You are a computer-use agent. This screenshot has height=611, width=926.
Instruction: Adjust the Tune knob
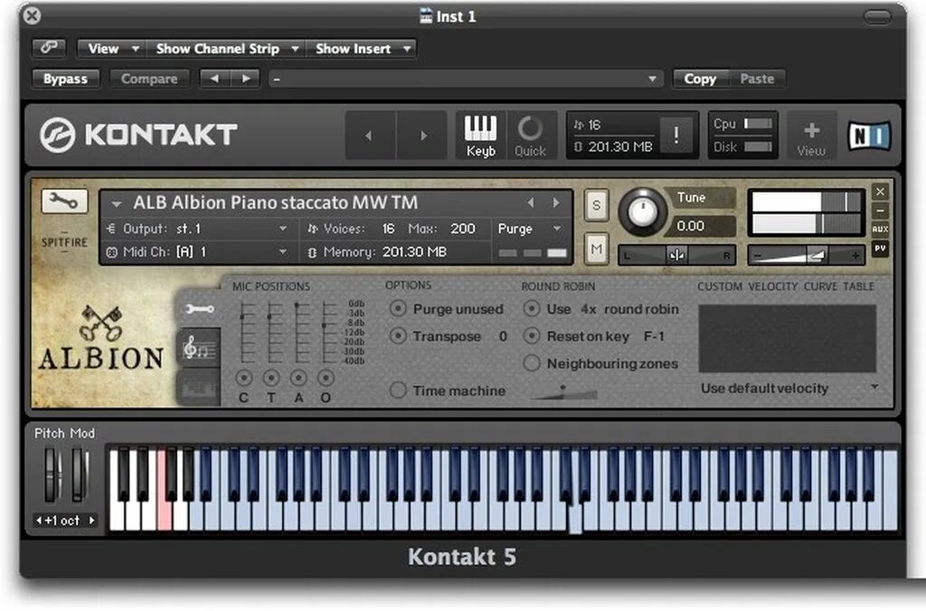[x=642, y=211]
